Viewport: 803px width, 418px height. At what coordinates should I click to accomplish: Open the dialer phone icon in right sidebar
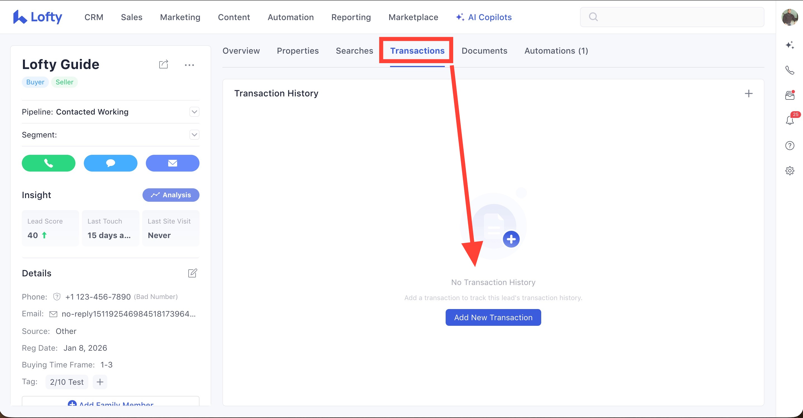(x=790, y=70)
